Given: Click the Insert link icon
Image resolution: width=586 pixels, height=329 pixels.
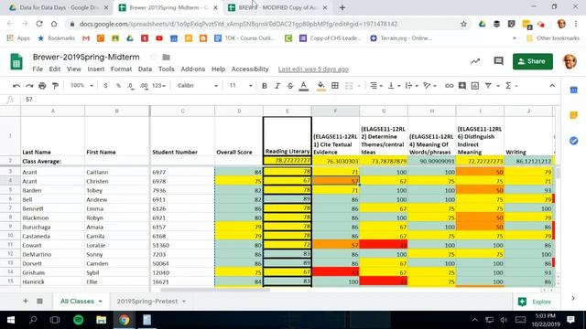Looking at the screenshot, I should [x=450, y=86].
